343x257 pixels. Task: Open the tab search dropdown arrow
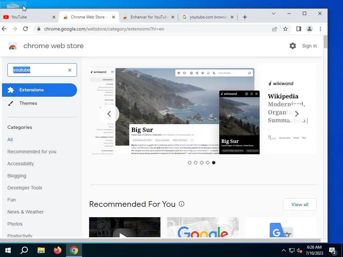pos(273,13)
